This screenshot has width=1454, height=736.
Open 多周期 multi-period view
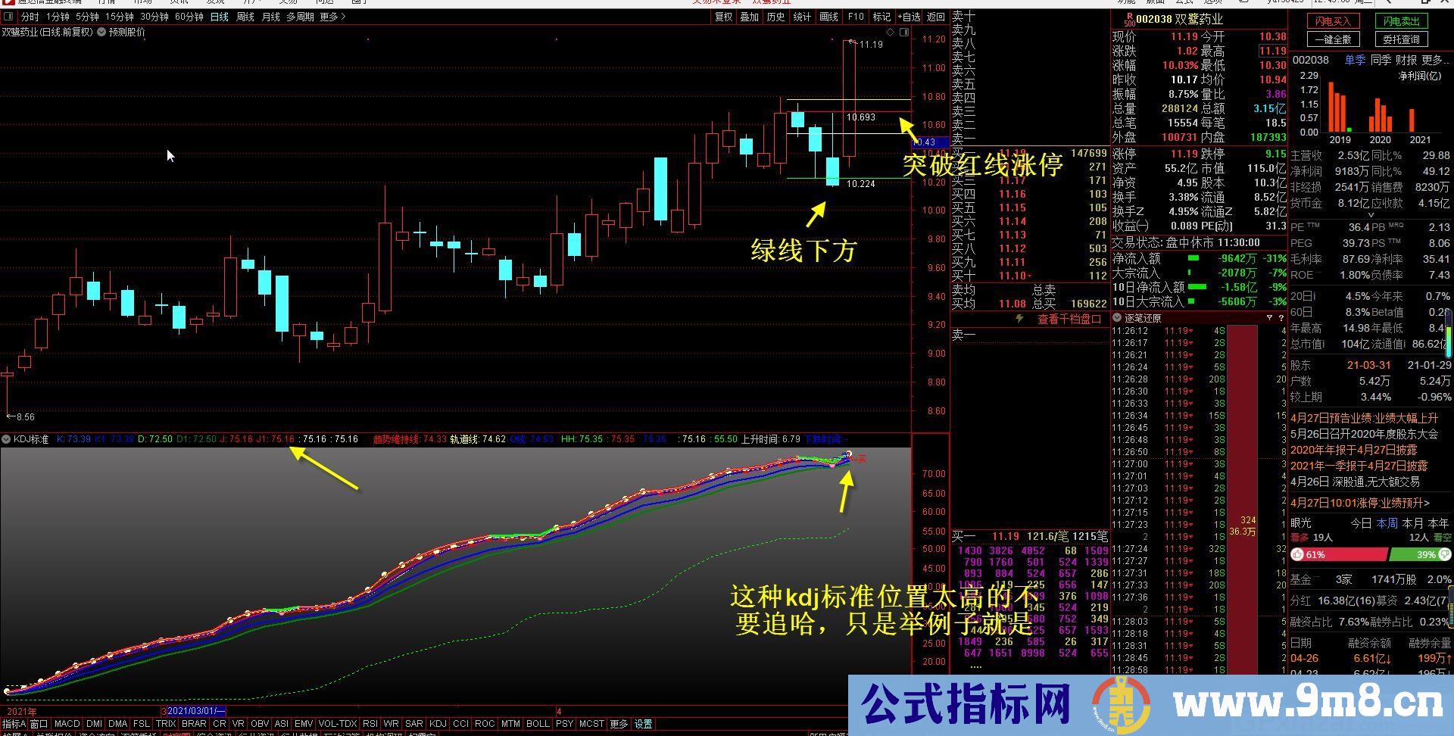(x=300, y=16)
